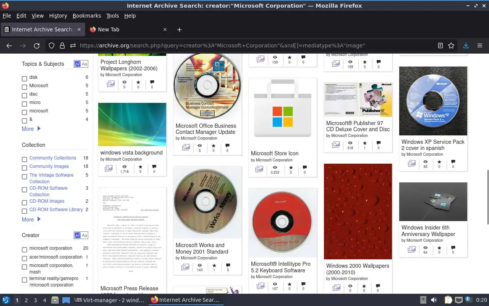489x306 pixels.
Task: Click Topics & Subjects chart view icon
Action: [78, 64]
